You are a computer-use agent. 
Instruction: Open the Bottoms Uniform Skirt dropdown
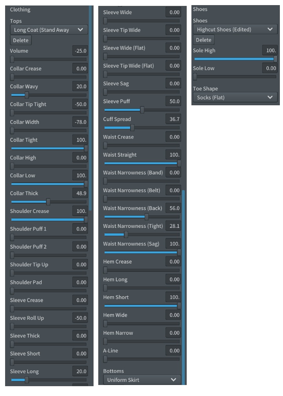[x=142, y=380]
